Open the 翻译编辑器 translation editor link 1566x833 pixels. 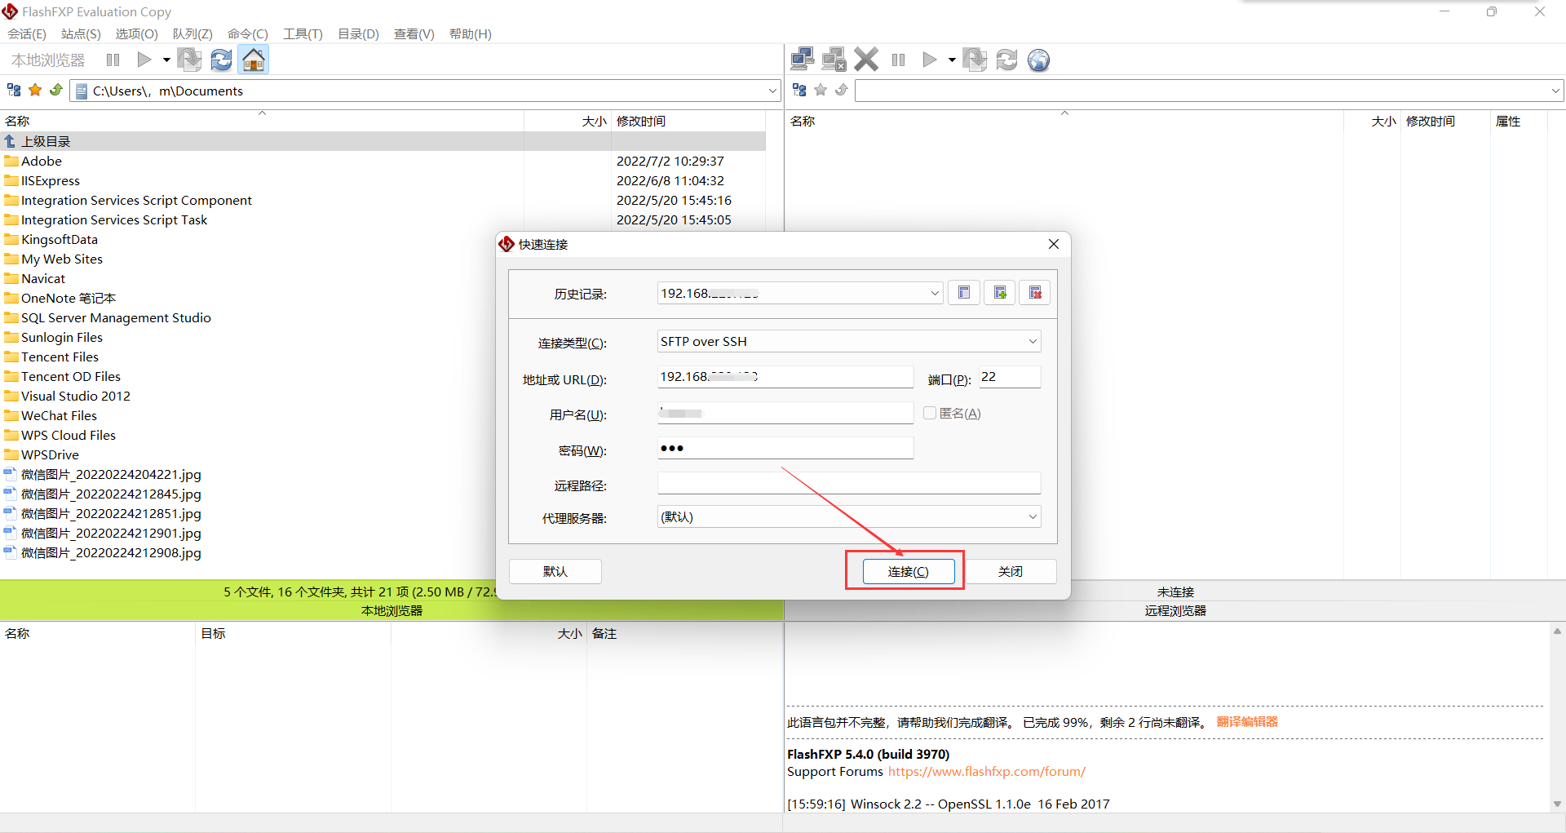(x=1247, y=722)
